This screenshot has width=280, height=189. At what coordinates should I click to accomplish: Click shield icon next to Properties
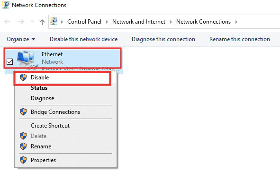[x=23, y=160]
